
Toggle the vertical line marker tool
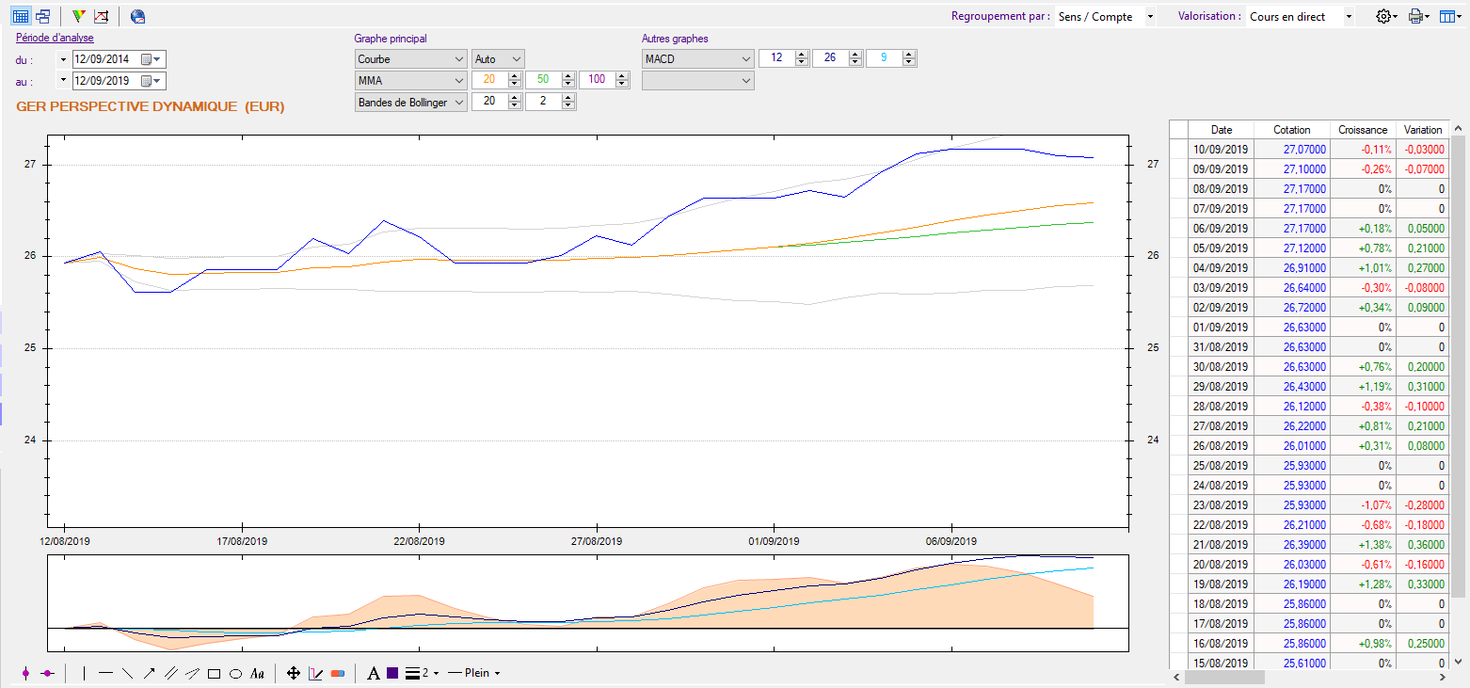85,673
